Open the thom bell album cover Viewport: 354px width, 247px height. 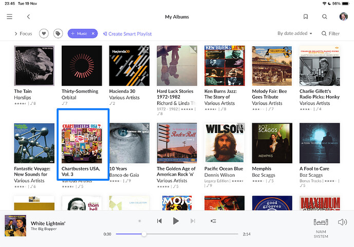(82, 203)
